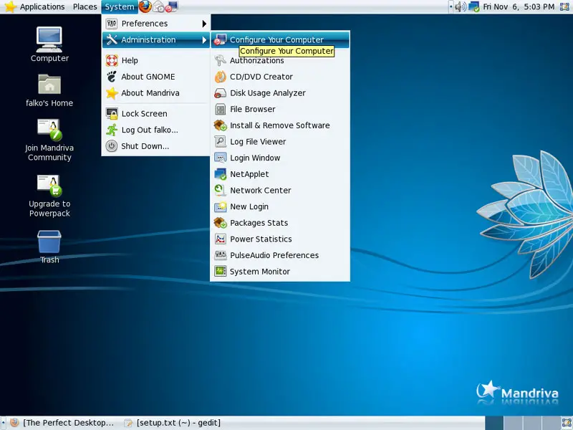Open Packages Stats box icon

(221, 223)
